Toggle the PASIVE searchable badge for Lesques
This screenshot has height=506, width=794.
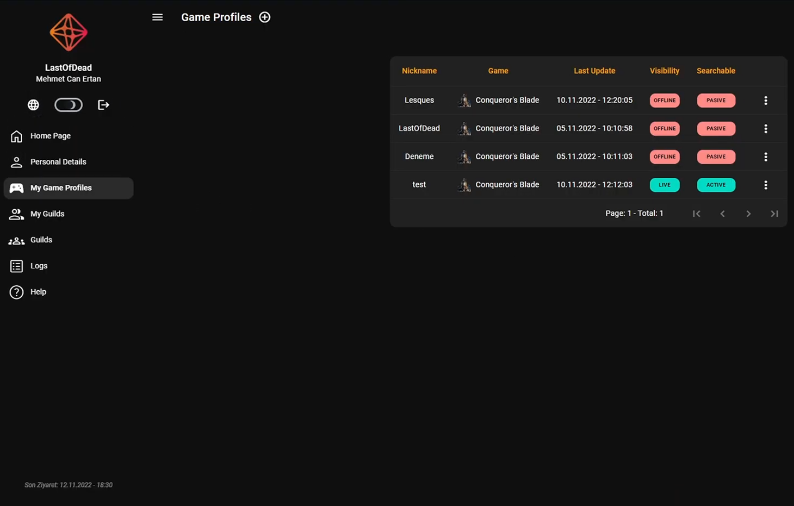tap(716, 101)
